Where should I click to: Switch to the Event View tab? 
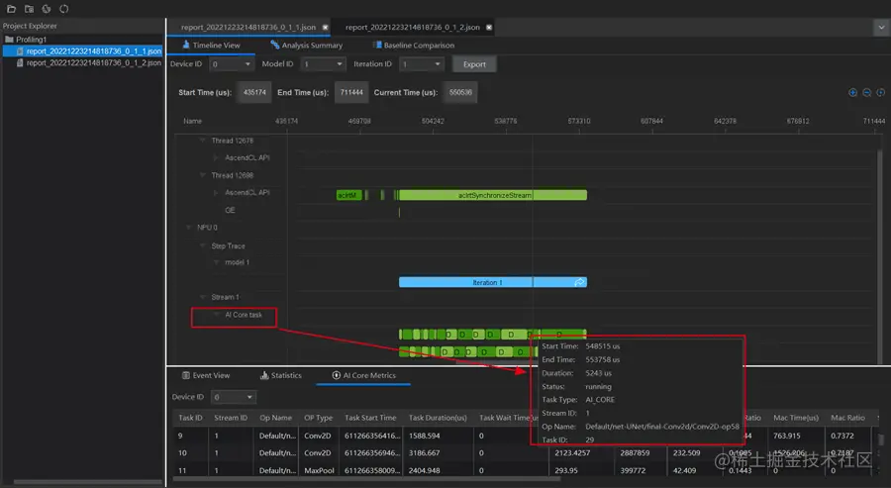pyautogui.click(x=206, y=375)
